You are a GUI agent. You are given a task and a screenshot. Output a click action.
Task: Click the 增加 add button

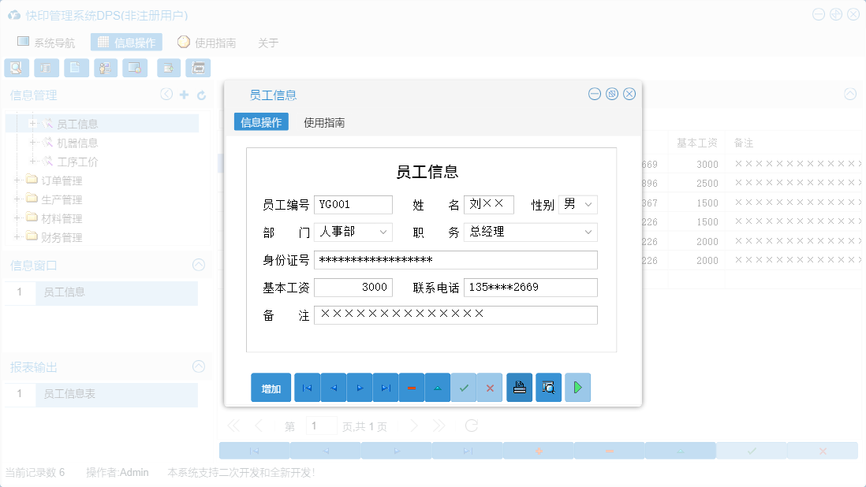pyautogui.click(x=271, y=387)
